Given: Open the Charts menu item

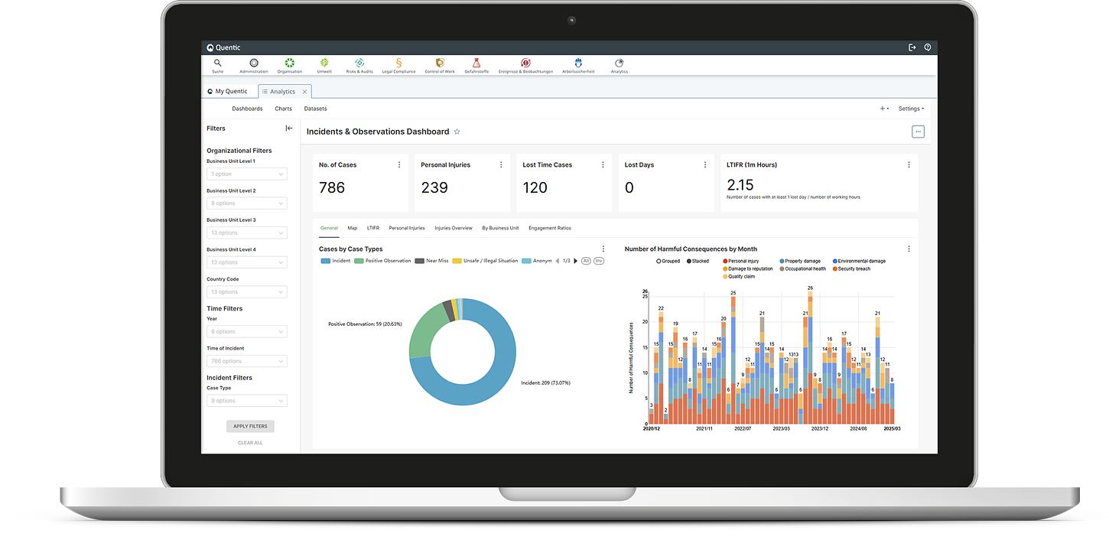Looking at the screenshot, I should pos(283,109).
